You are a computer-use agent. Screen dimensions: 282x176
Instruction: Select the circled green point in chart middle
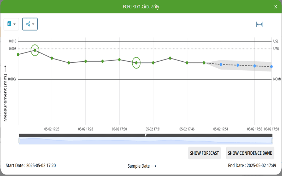point(136,63)
